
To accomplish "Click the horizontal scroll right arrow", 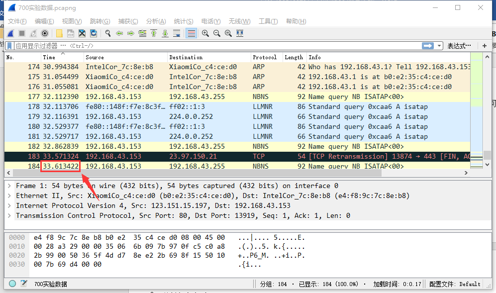I will (466, 173).
